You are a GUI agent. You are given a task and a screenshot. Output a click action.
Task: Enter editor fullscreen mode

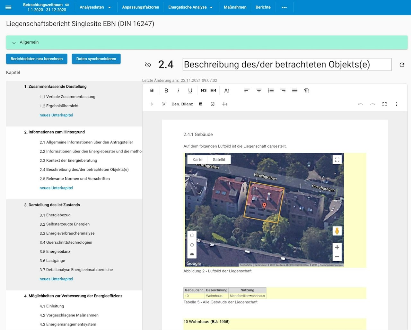[x=384, y=104]
